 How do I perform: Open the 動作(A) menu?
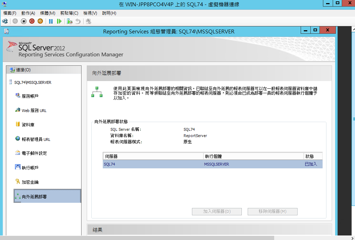pyautogui.click(x=28, y=13)
